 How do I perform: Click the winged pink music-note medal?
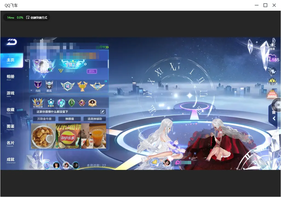pos(82,103)
